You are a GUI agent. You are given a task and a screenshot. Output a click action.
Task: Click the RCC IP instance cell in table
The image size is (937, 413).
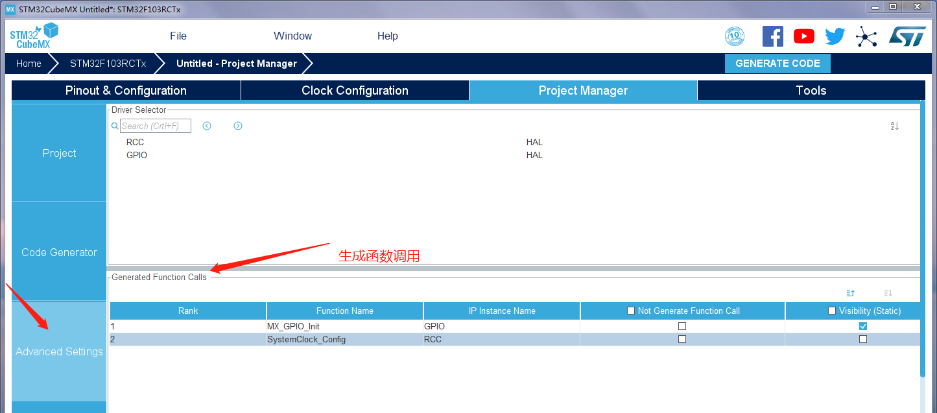501,339
